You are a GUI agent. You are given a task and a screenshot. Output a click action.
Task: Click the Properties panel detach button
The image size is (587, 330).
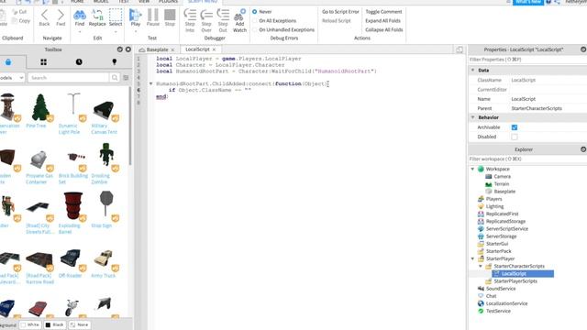coord(583,49)
